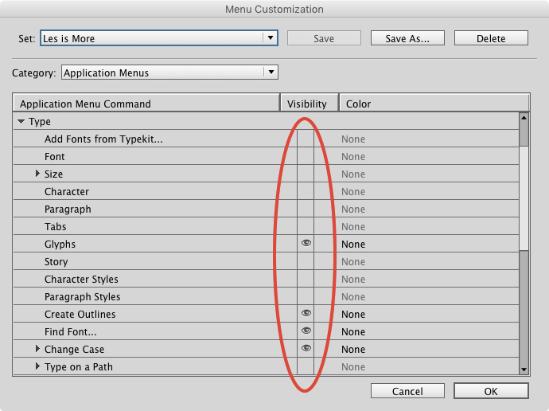549x411 pixels.
Task: Select the Character Styles row
Action: (x=266, y=279)
